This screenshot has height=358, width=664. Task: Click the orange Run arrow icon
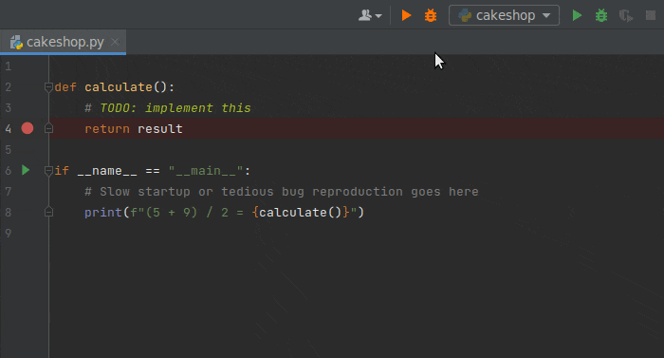(x=406, y=16)
